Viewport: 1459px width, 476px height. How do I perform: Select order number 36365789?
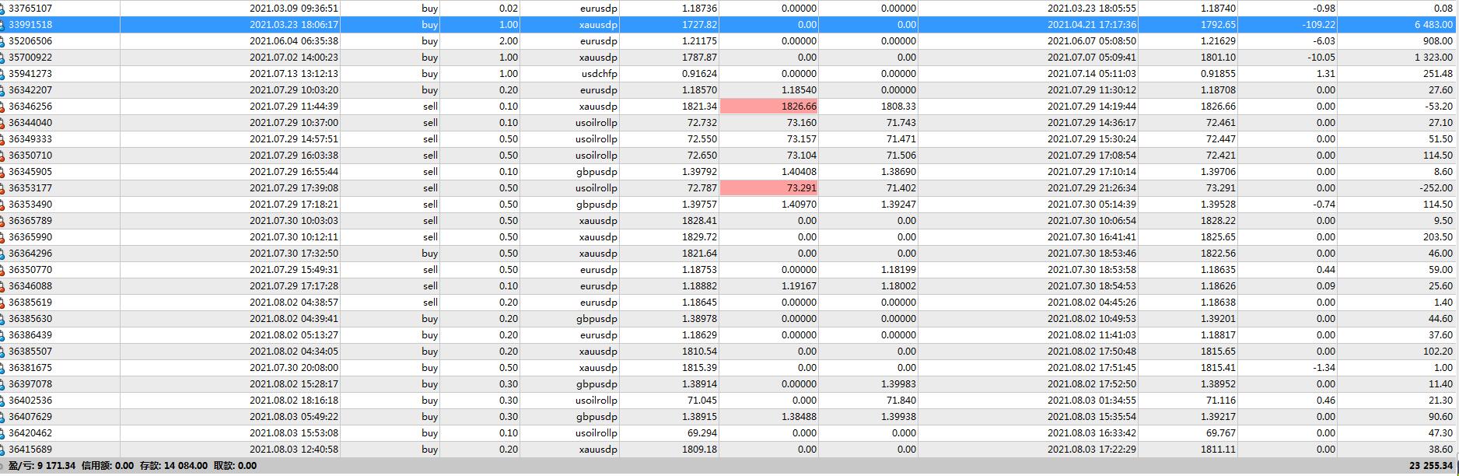[x=30, y=221]
